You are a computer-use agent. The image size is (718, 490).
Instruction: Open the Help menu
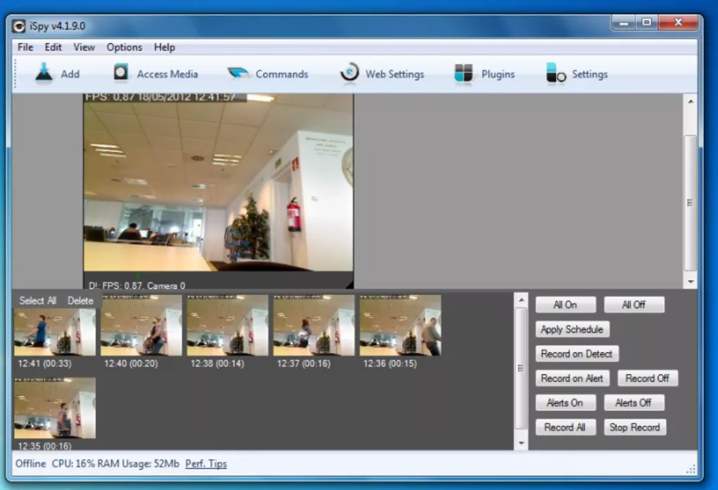165,47
